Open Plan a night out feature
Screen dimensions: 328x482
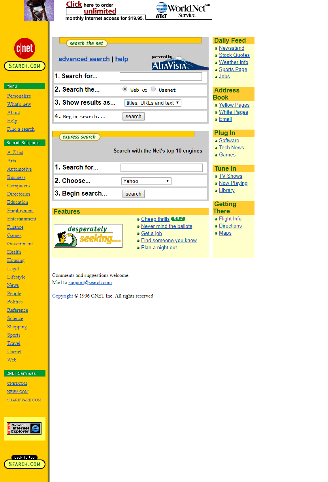(159, 248)
